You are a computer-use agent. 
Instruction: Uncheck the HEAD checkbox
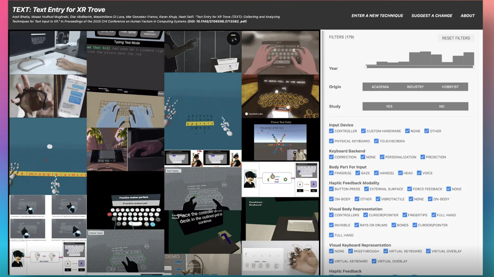[x=400, y=173]
